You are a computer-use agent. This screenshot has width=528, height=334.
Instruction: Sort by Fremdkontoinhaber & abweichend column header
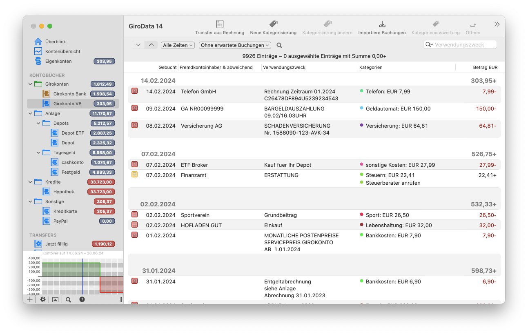(216, 67)
